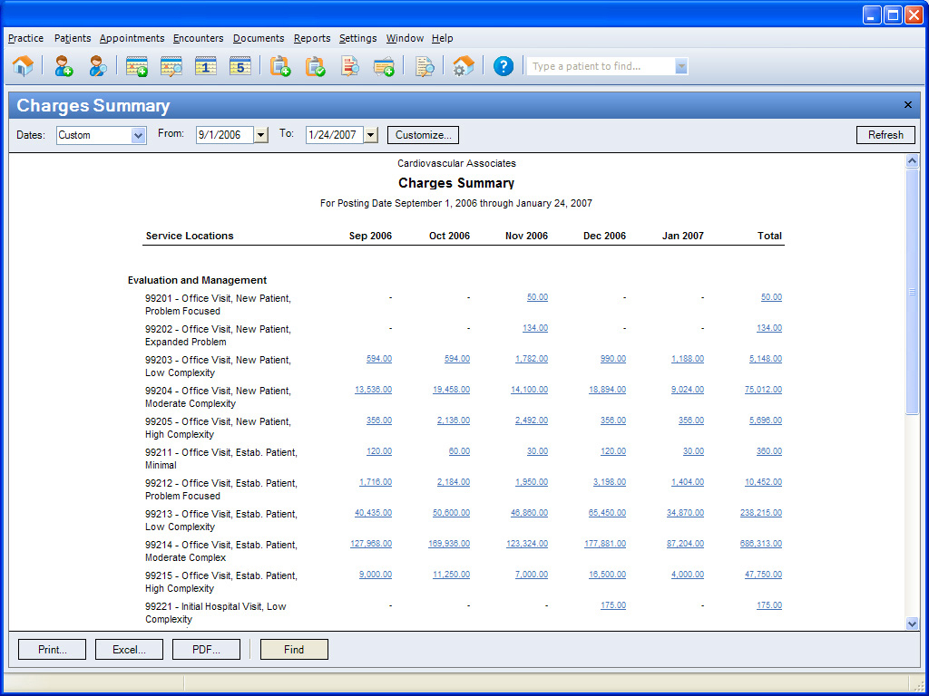
Task: Click the Print... button
Action: tap(52, 649)
